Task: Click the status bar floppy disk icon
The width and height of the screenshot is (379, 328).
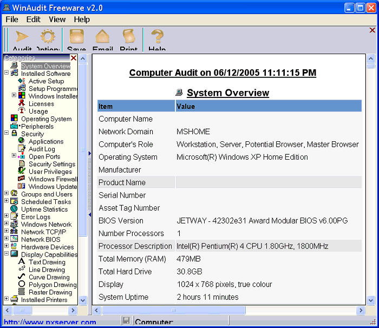Action: pos(126,321)
